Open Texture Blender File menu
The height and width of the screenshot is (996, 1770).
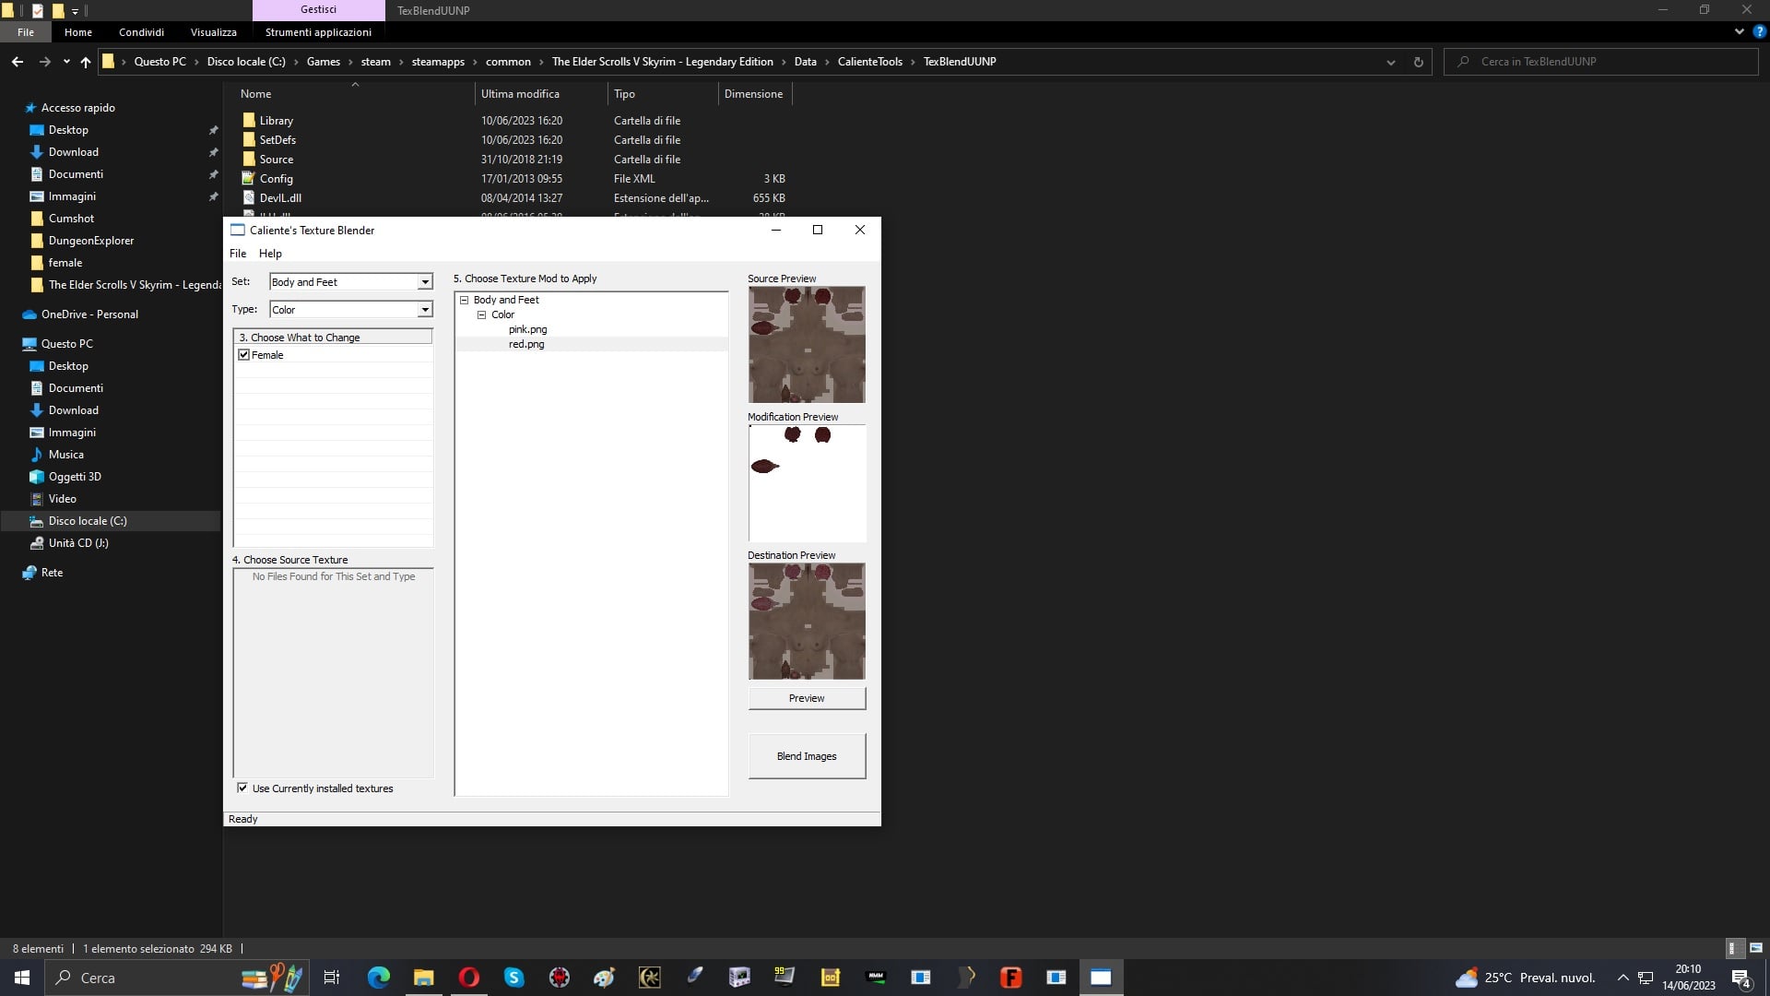point(238,254)
